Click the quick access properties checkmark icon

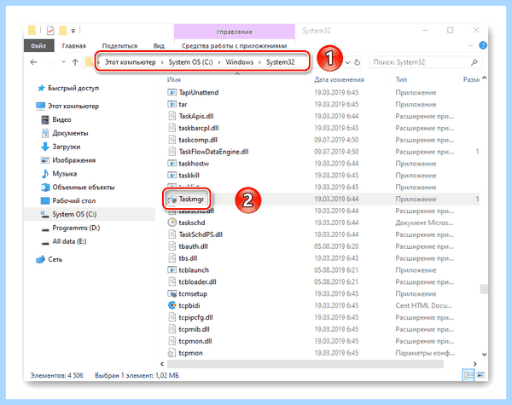click(x=50, y=31)
